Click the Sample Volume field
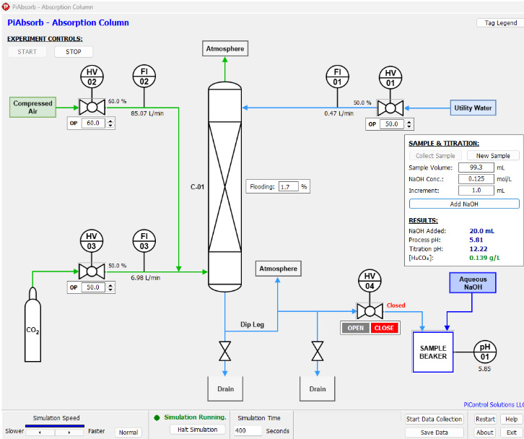This screenshot has height=439, width=524. click(x=476, y=168)
